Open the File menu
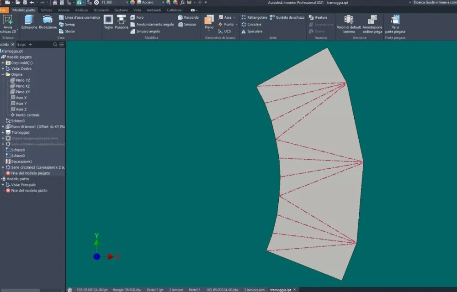This screenshot has height=292, width=457. [3, 10]
